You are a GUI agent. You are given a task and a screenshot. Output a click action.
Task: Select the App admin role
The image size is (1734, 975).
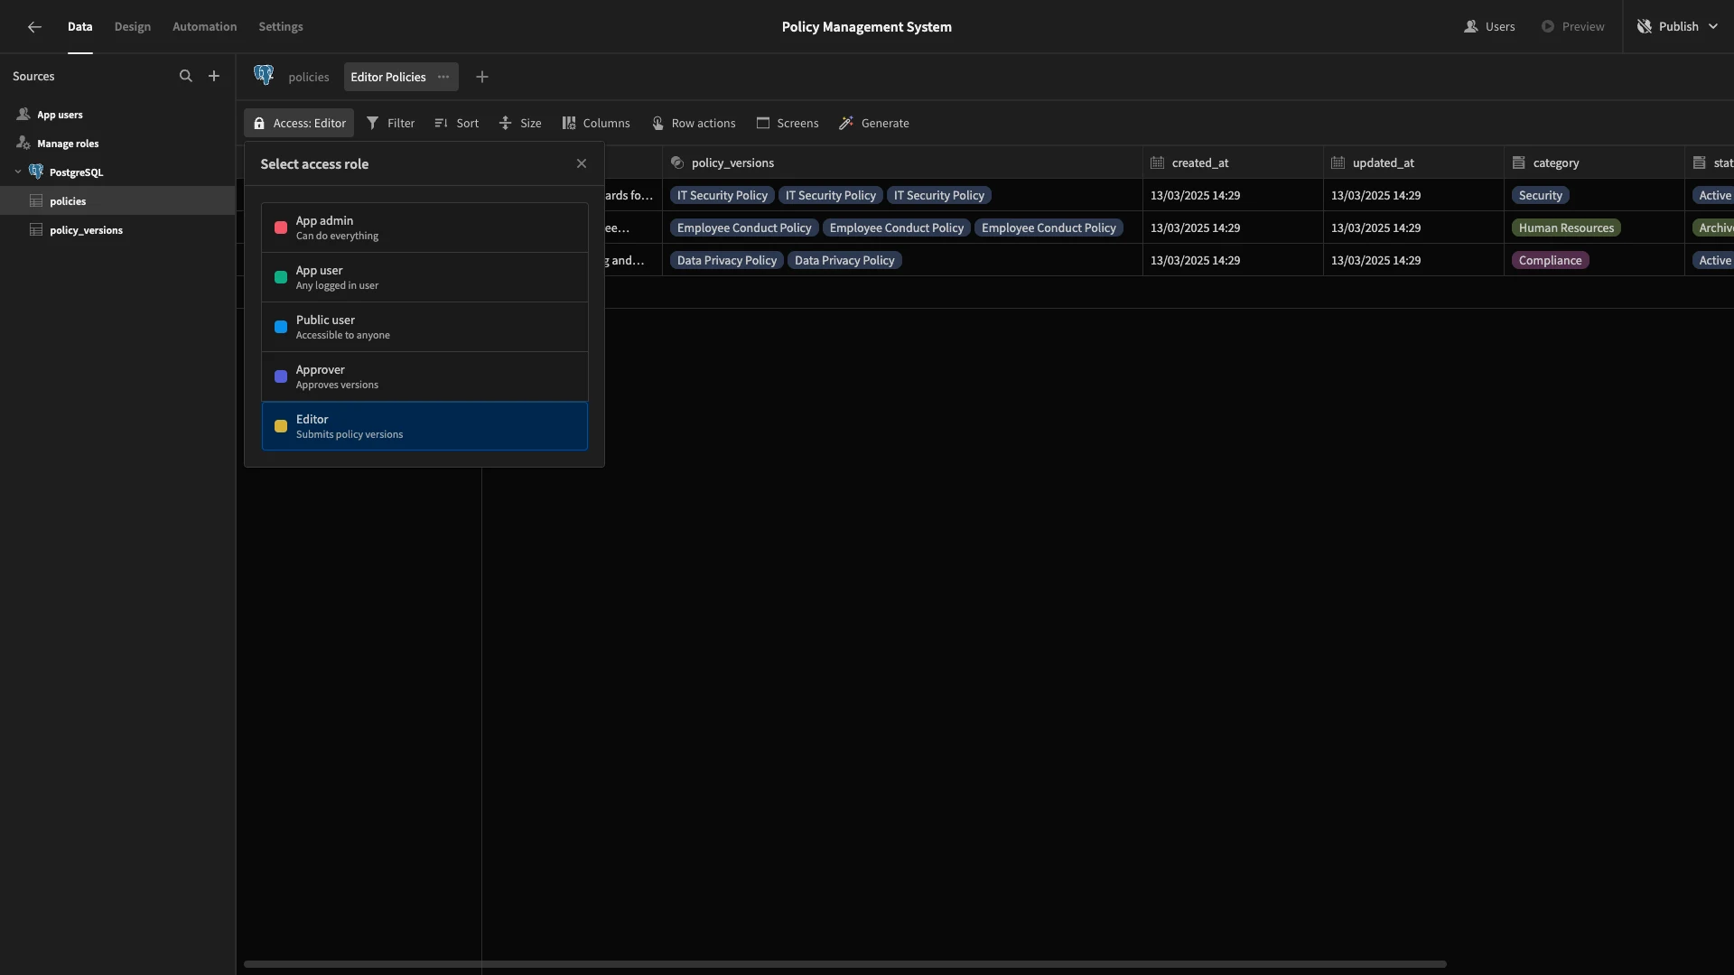(424, 227)
